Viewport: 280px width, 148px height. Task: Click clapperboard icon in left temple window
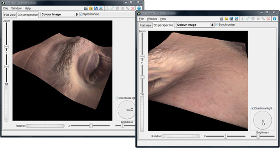coord(222,18)
